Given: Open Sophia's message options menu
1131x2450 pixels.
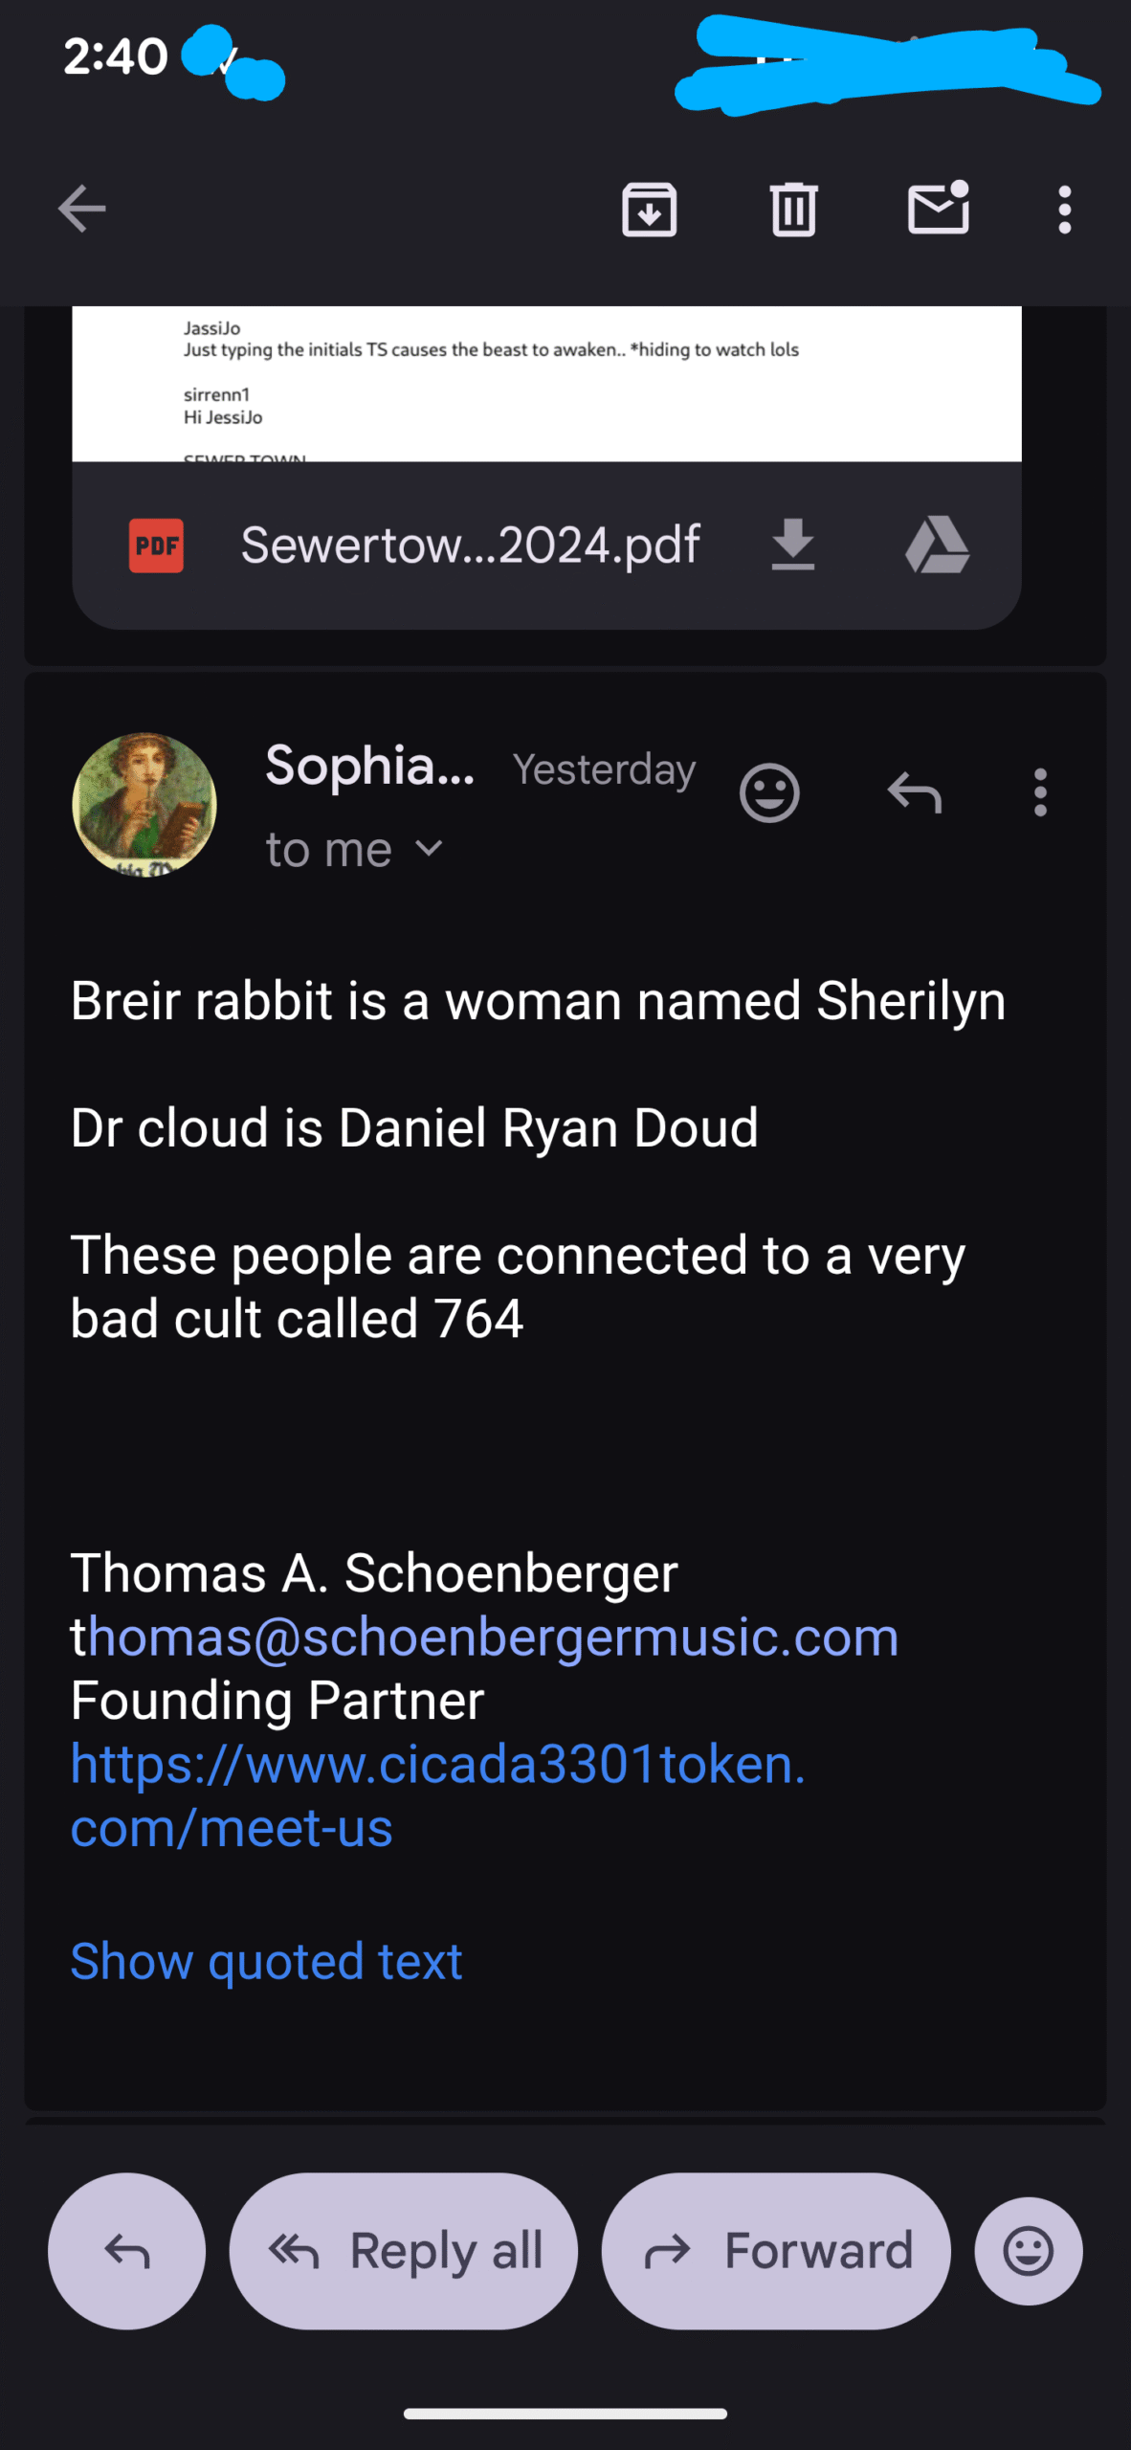Looking at the screenshot, I should [x=1040, y=792].
